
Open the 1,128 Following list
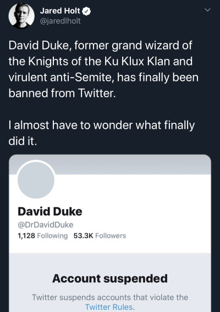coord(43,236)
